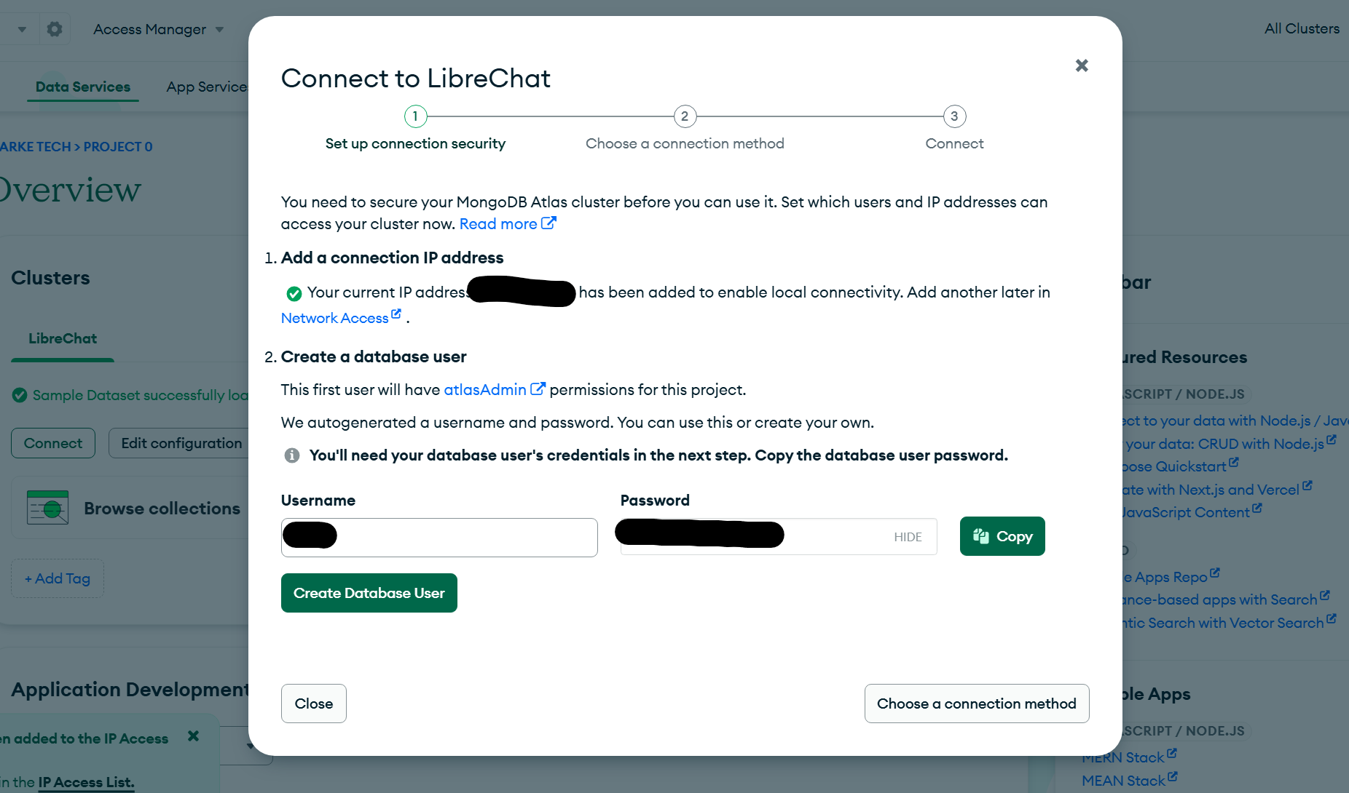The width and height of the screenshot is (1349, 793).
Task: Click the settings gear icon
Action: 55,29
